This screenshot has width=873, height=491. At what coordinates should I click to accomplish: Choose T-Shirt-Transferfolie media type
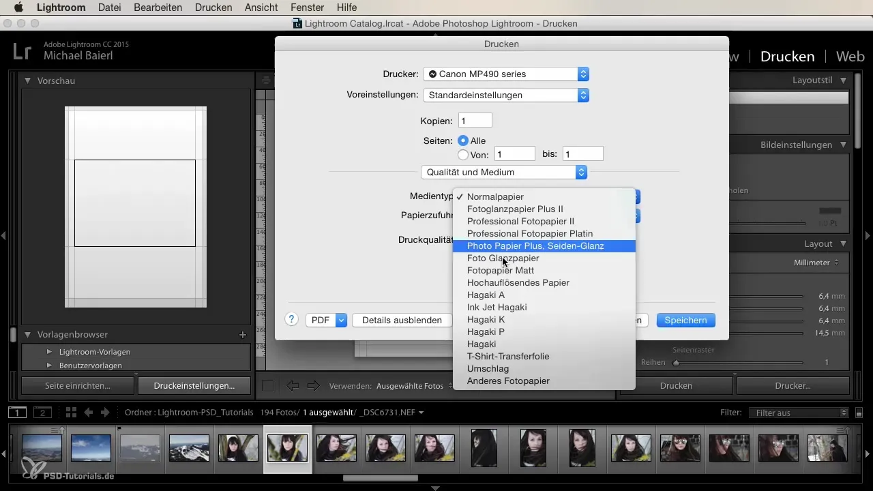544,357
